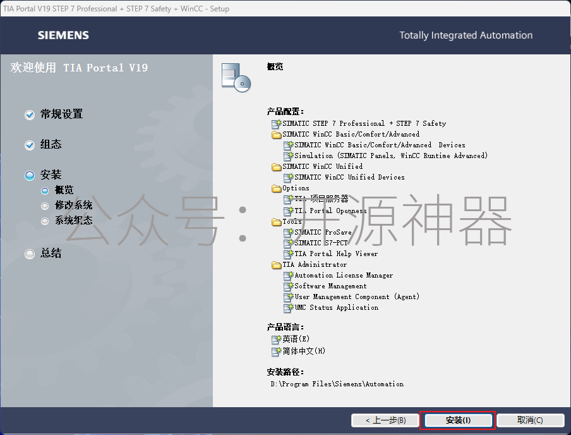Select the 概览 sub-step in the sidebar

tap(64, 190)
